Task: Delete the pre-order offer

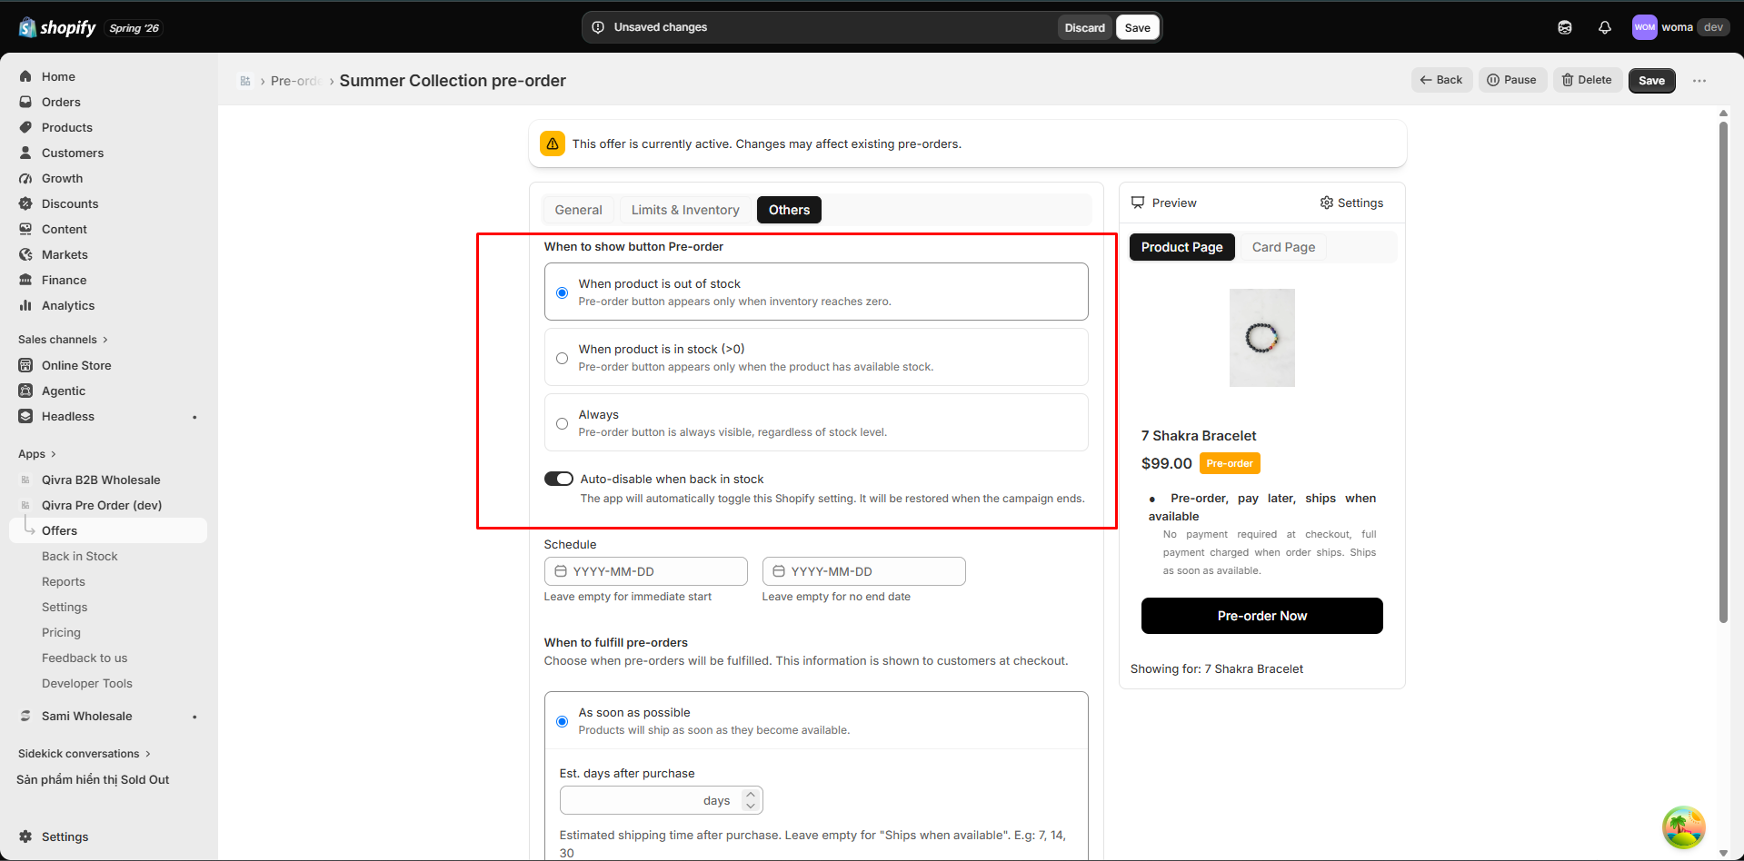Action: [1588, 80]
